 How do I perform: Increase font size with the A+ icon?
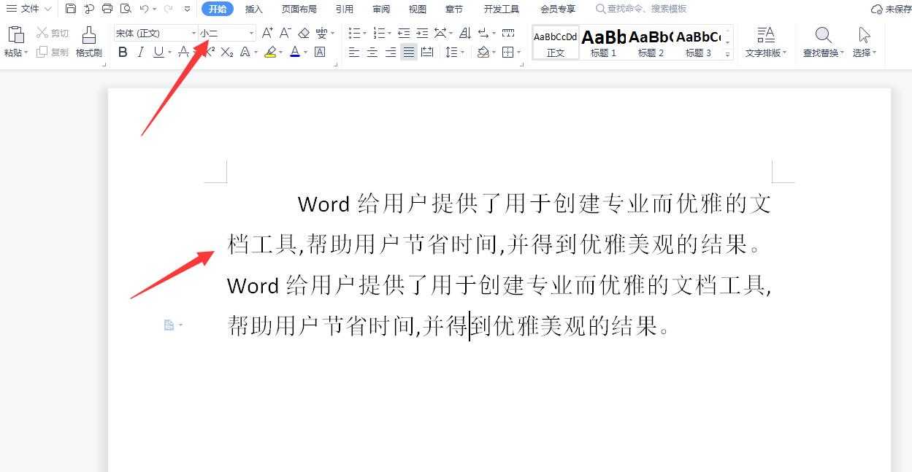[267, 33]
